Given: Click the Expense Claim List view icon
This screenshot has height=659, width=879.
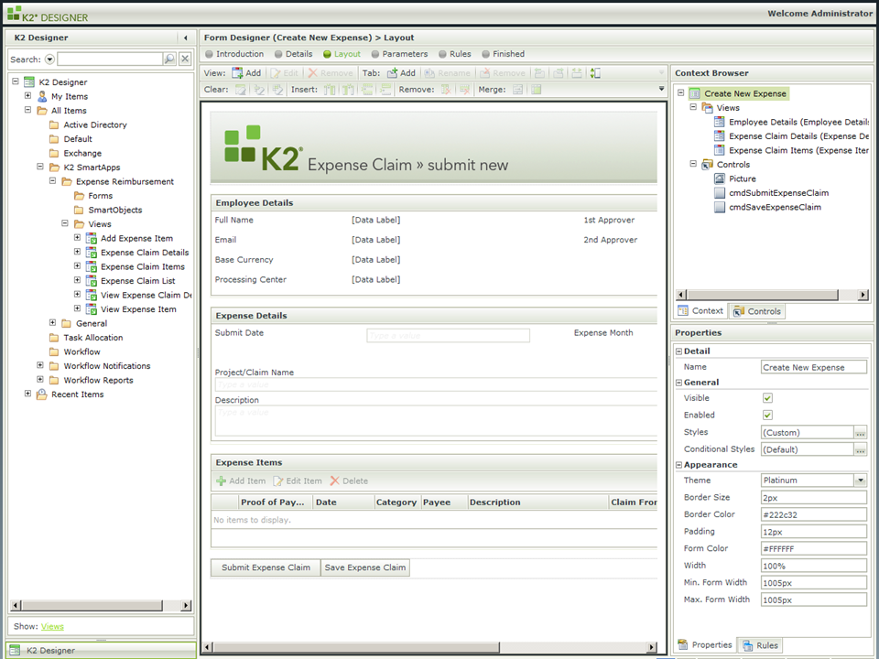Looking at the screenshot, I should tap(91, 281).
